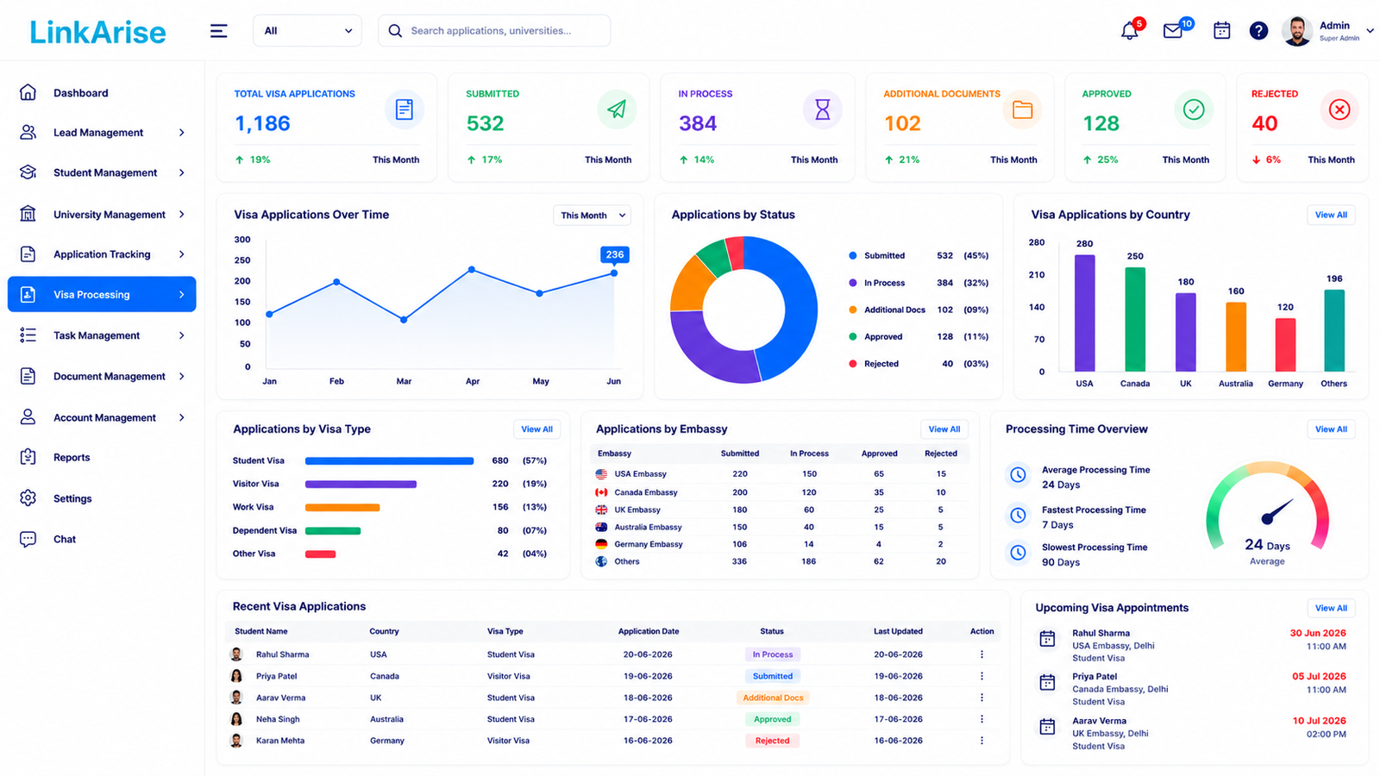1380x776 pixels.
Task: Click the Germany Embassy row name
Action: click(649, 544)
